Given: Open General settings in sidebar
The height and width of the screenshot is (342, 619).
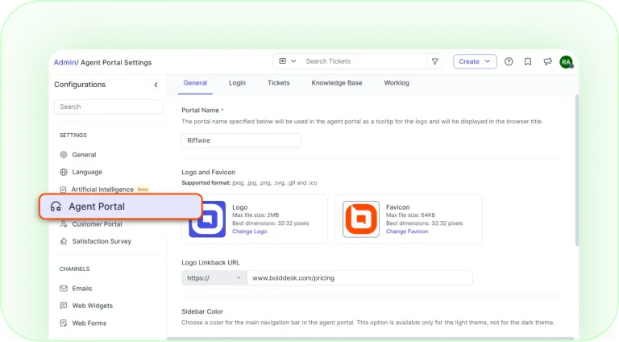Looking at the screenshot, I should coord(84,154).
